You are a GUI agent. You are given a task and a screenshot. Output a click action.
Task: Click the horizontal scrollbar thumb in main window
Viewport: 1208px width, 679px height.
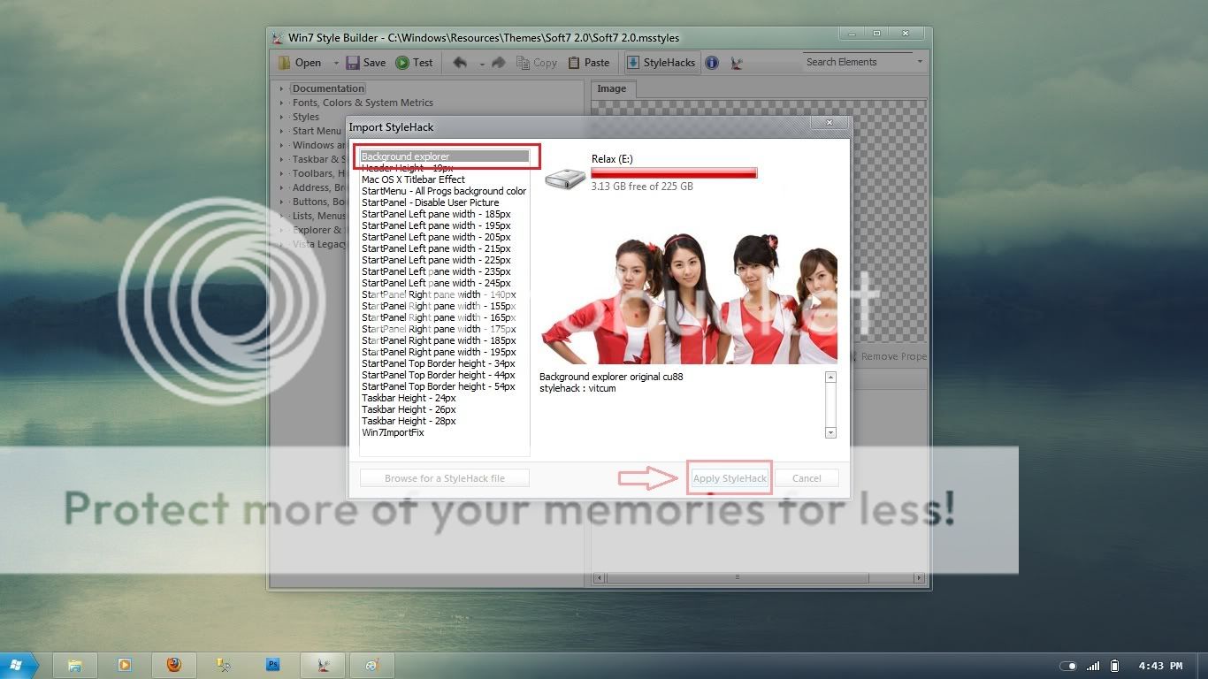click(x=737, y=577)
